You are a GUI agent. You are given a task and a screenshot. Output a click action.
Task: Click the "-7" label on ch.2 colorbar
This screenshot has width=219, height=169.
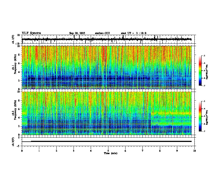click(x=204, y=131)
